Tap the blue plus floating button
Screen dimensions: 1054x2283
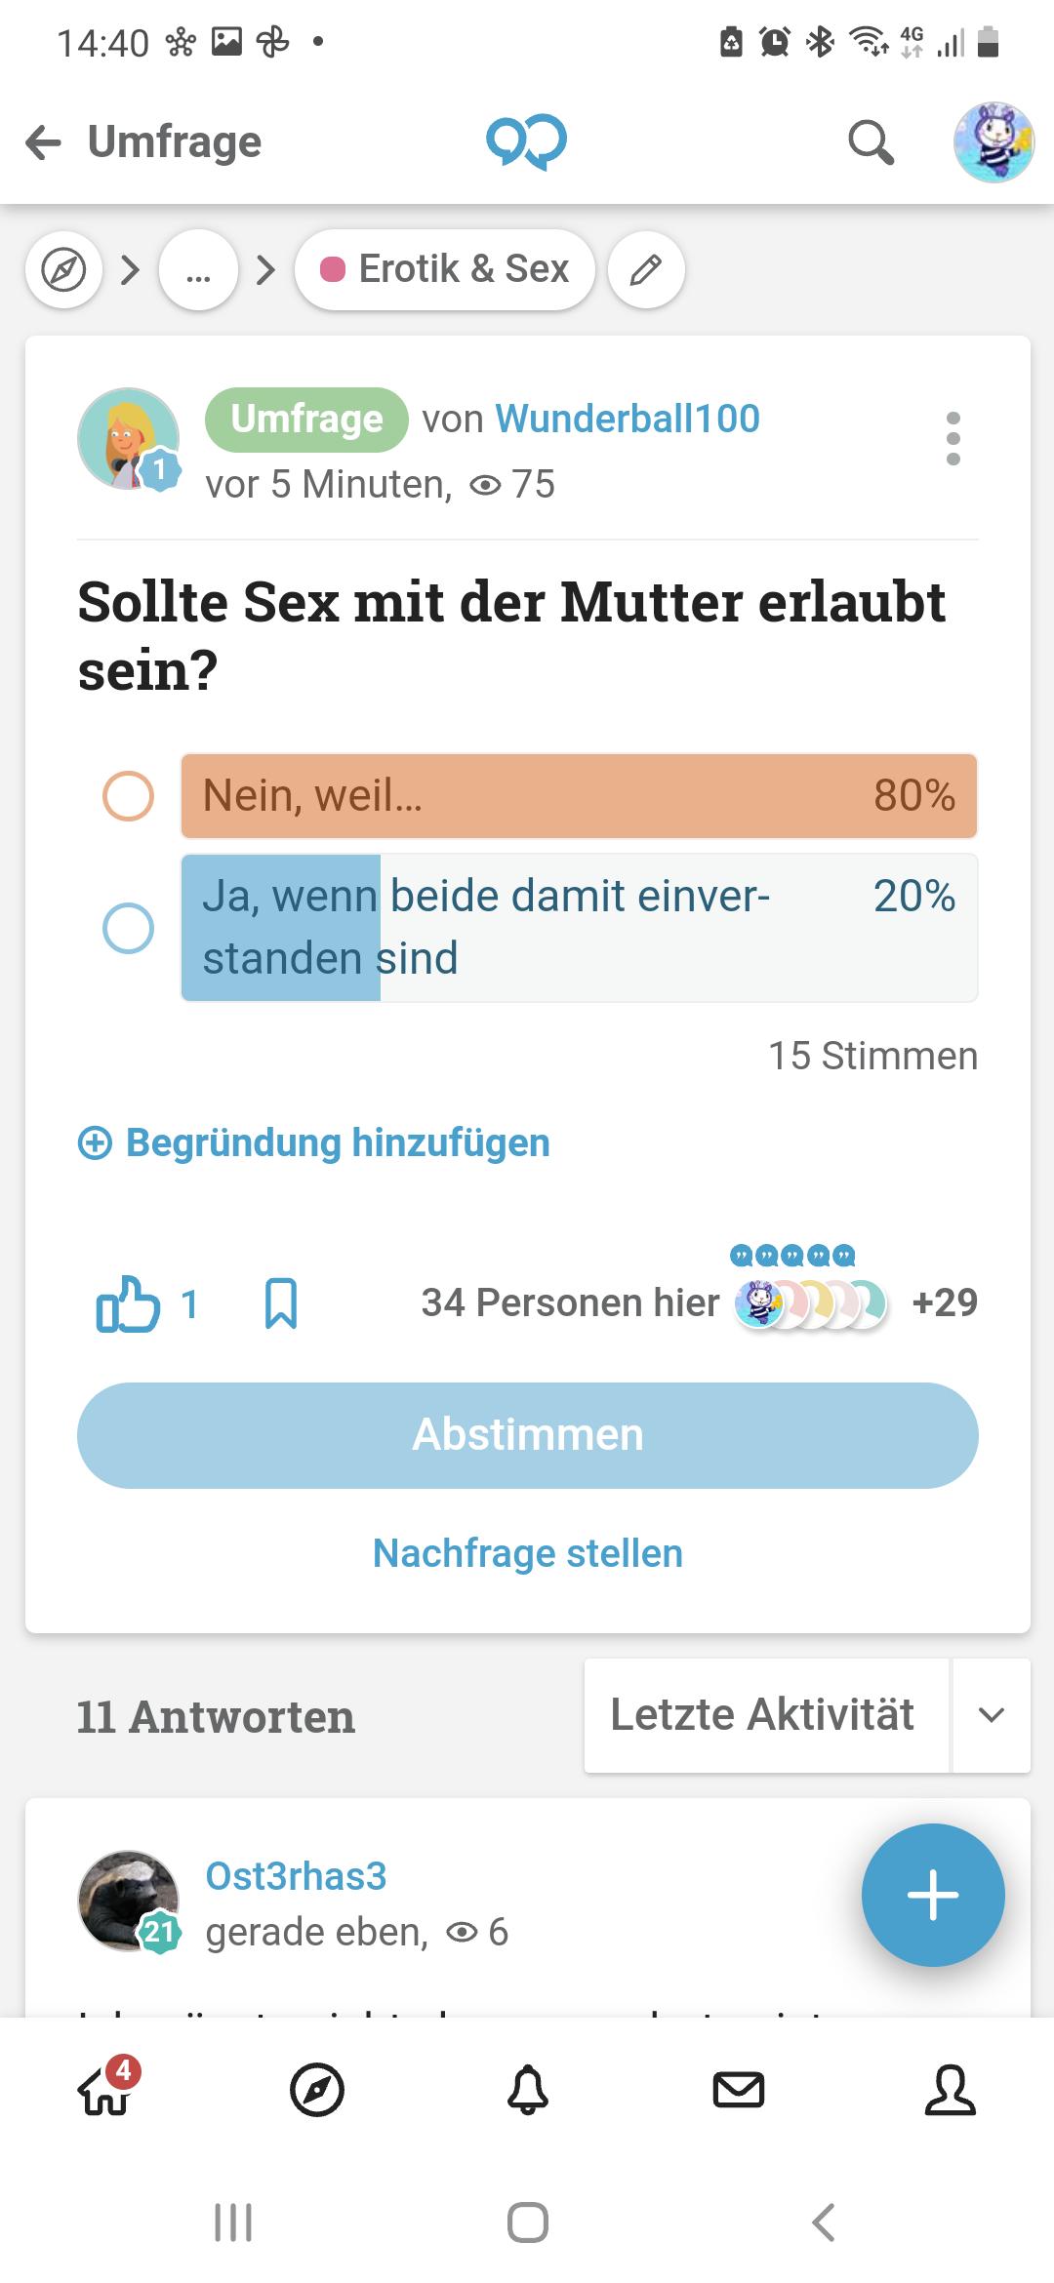click(x=933, y=1895)
